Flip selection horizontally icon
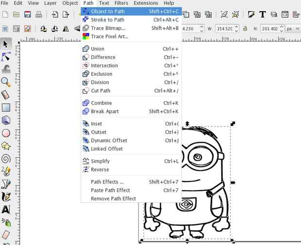 [66, 29]
